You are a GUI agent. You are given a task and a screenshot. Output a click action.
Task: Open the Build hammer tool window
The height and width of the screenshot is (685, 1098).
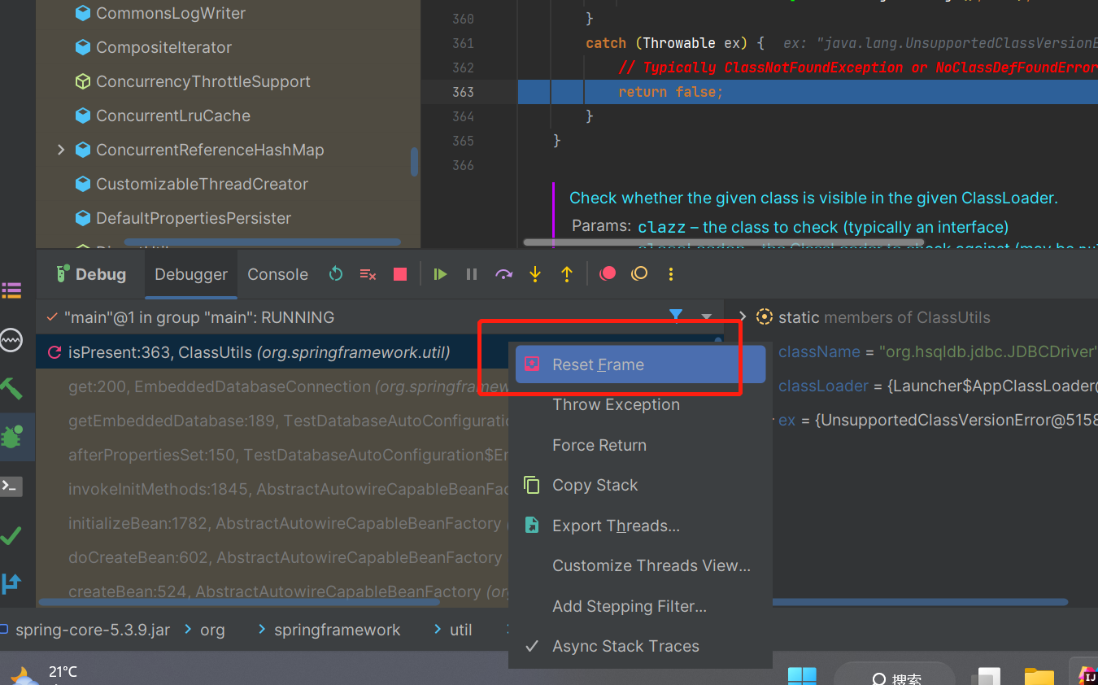(11, 389)
